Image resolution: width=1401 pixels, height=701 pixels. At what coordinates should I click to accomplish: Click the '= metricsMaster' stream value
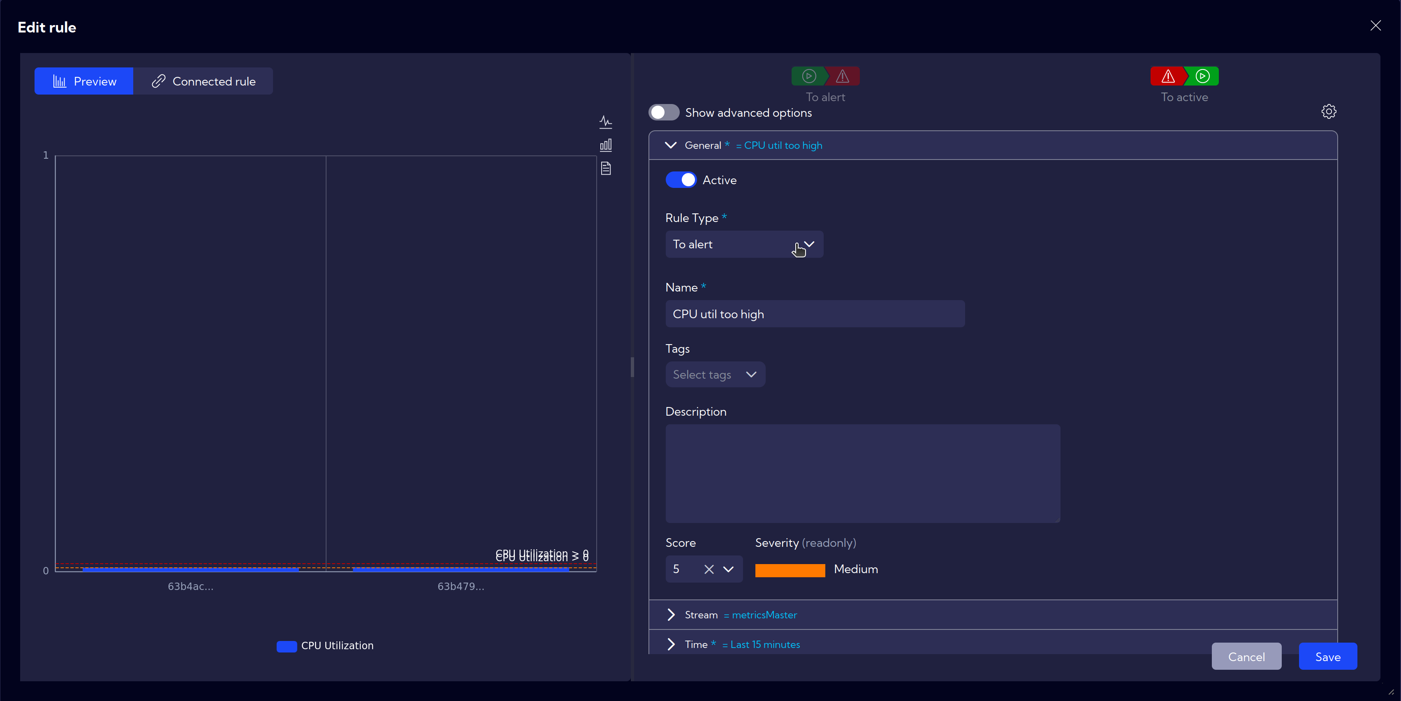click(760, 615)
